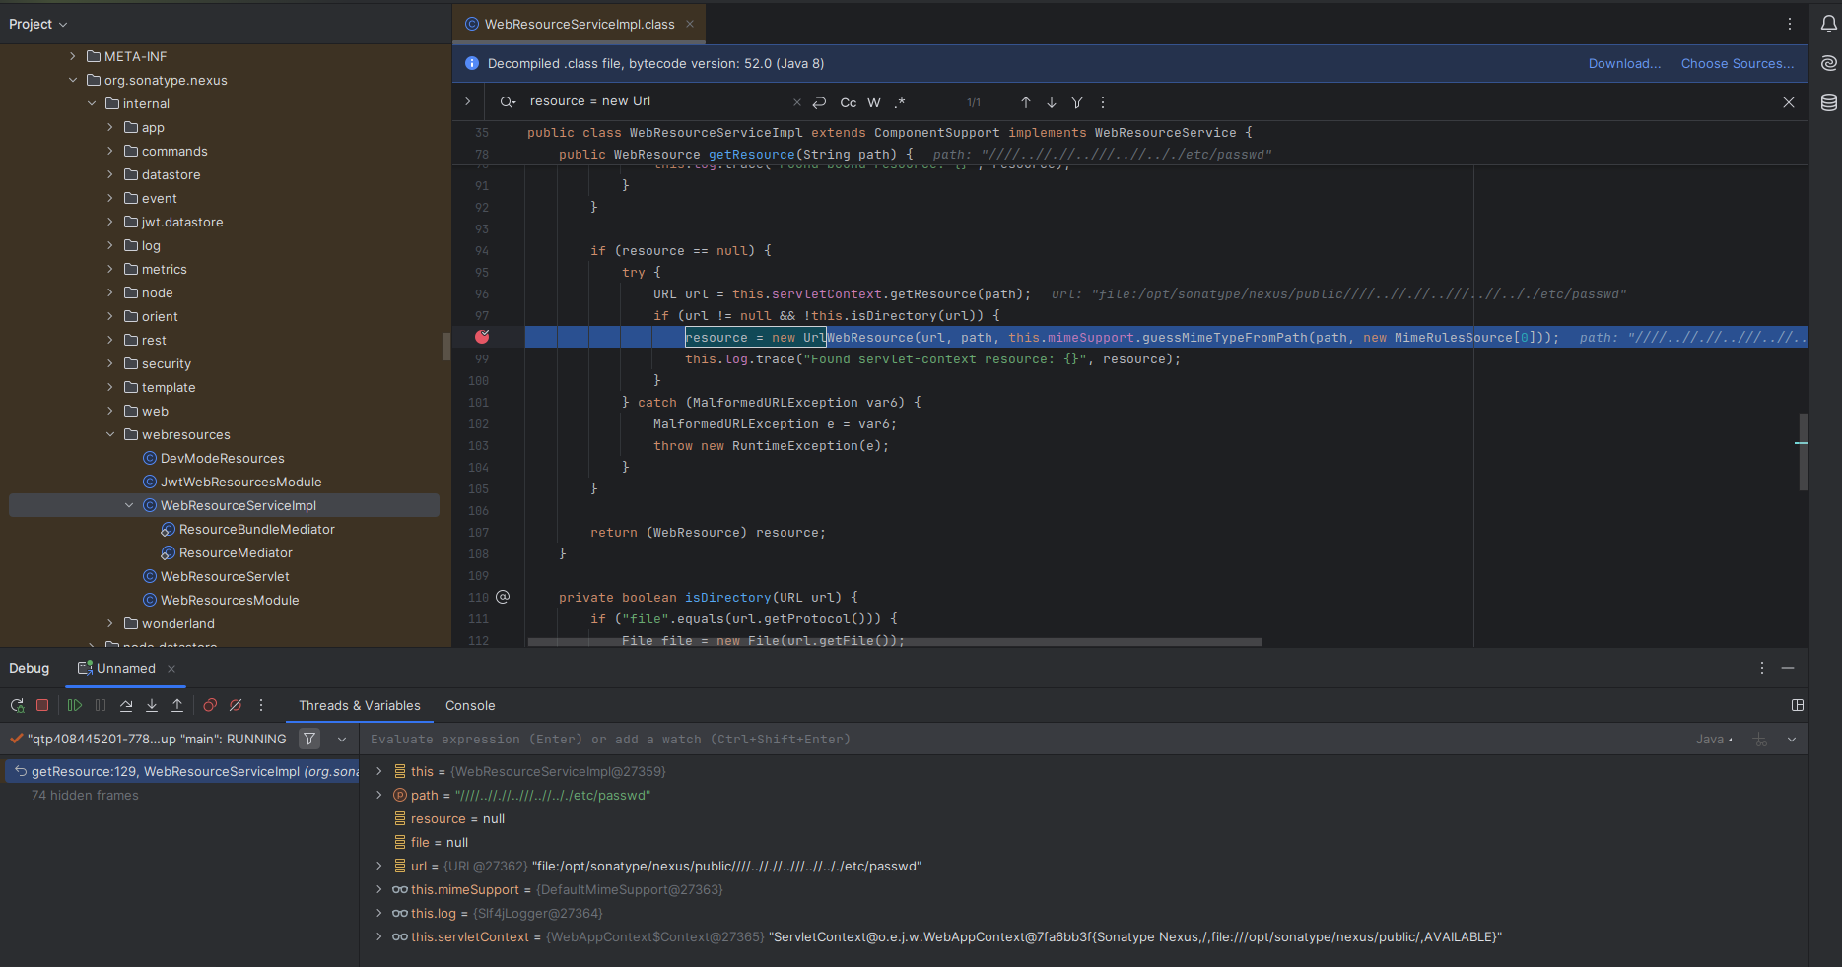Select the WebResourceServiceImpl.class editor tab
The height and width of the screenshot is (967, 1842).
(x=579, y=24)
